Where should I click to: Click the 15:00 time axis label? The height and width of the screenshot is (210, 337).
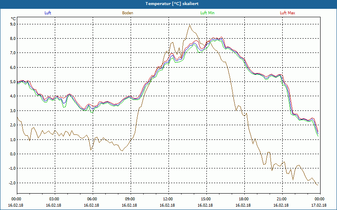pyautogui.click(x=207, y=199)
